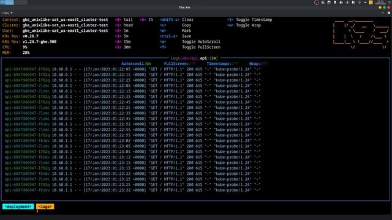Viewport: 392px width, 220px height.
Task: Choose the 15m time range shortcut
Action: pos(123,42)
